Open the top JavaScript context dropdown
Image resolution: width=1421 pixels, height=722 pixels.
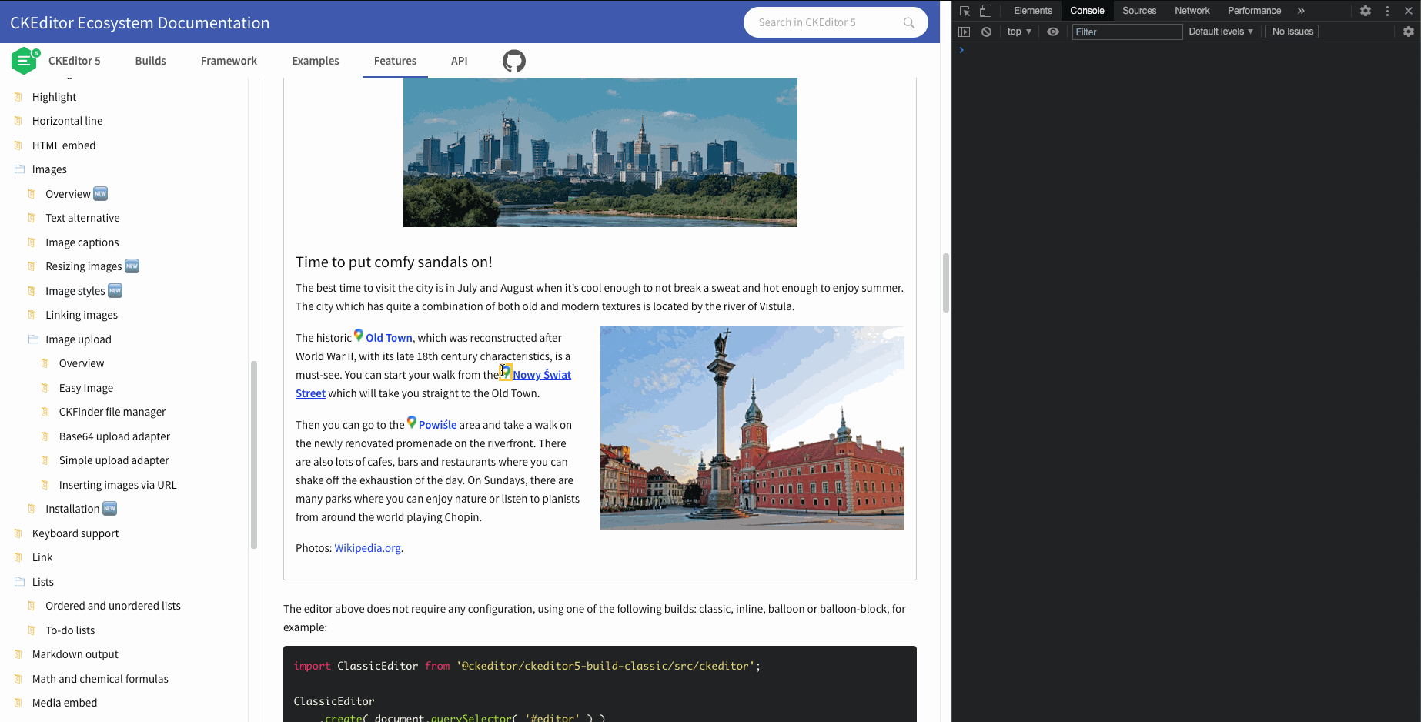[x=1019, y=32]
